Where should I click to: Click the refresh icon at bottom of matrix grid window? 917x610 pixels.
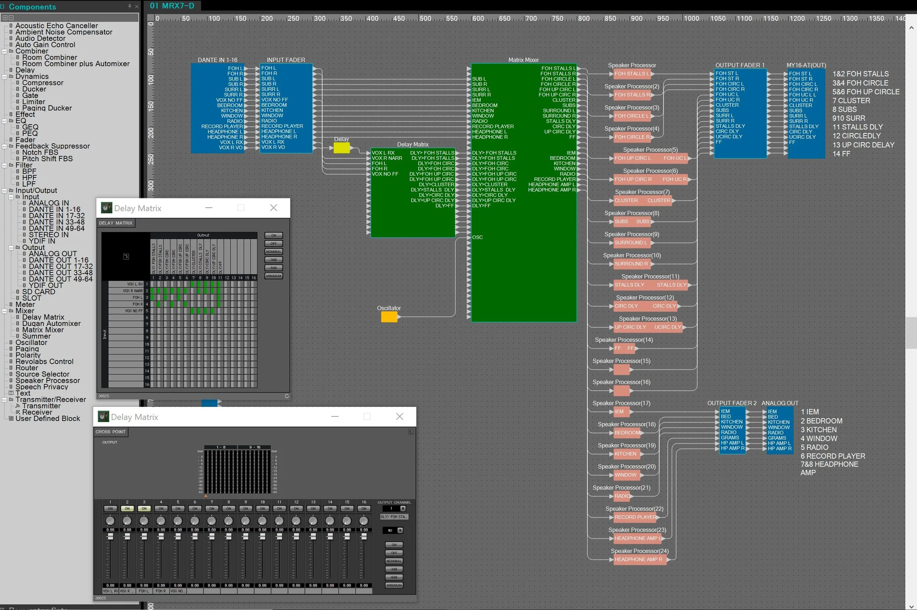point(286,396)
